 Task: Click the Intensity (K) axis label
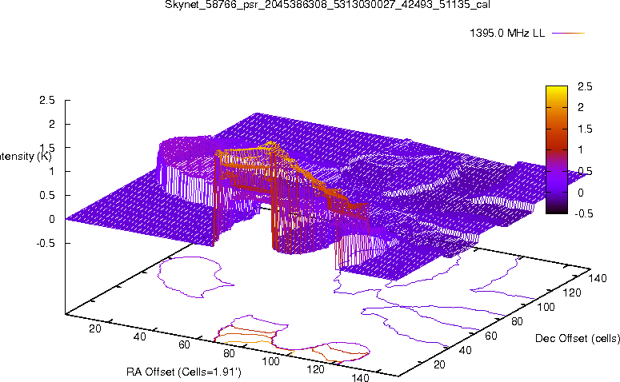click(x=26, y=157)
